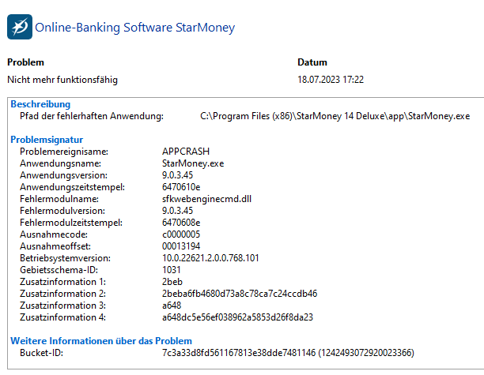Select the Betriebsystemversion value 10.0.22621.2.0.0.768.101
The image size is (484, 375).
[210, 258]
